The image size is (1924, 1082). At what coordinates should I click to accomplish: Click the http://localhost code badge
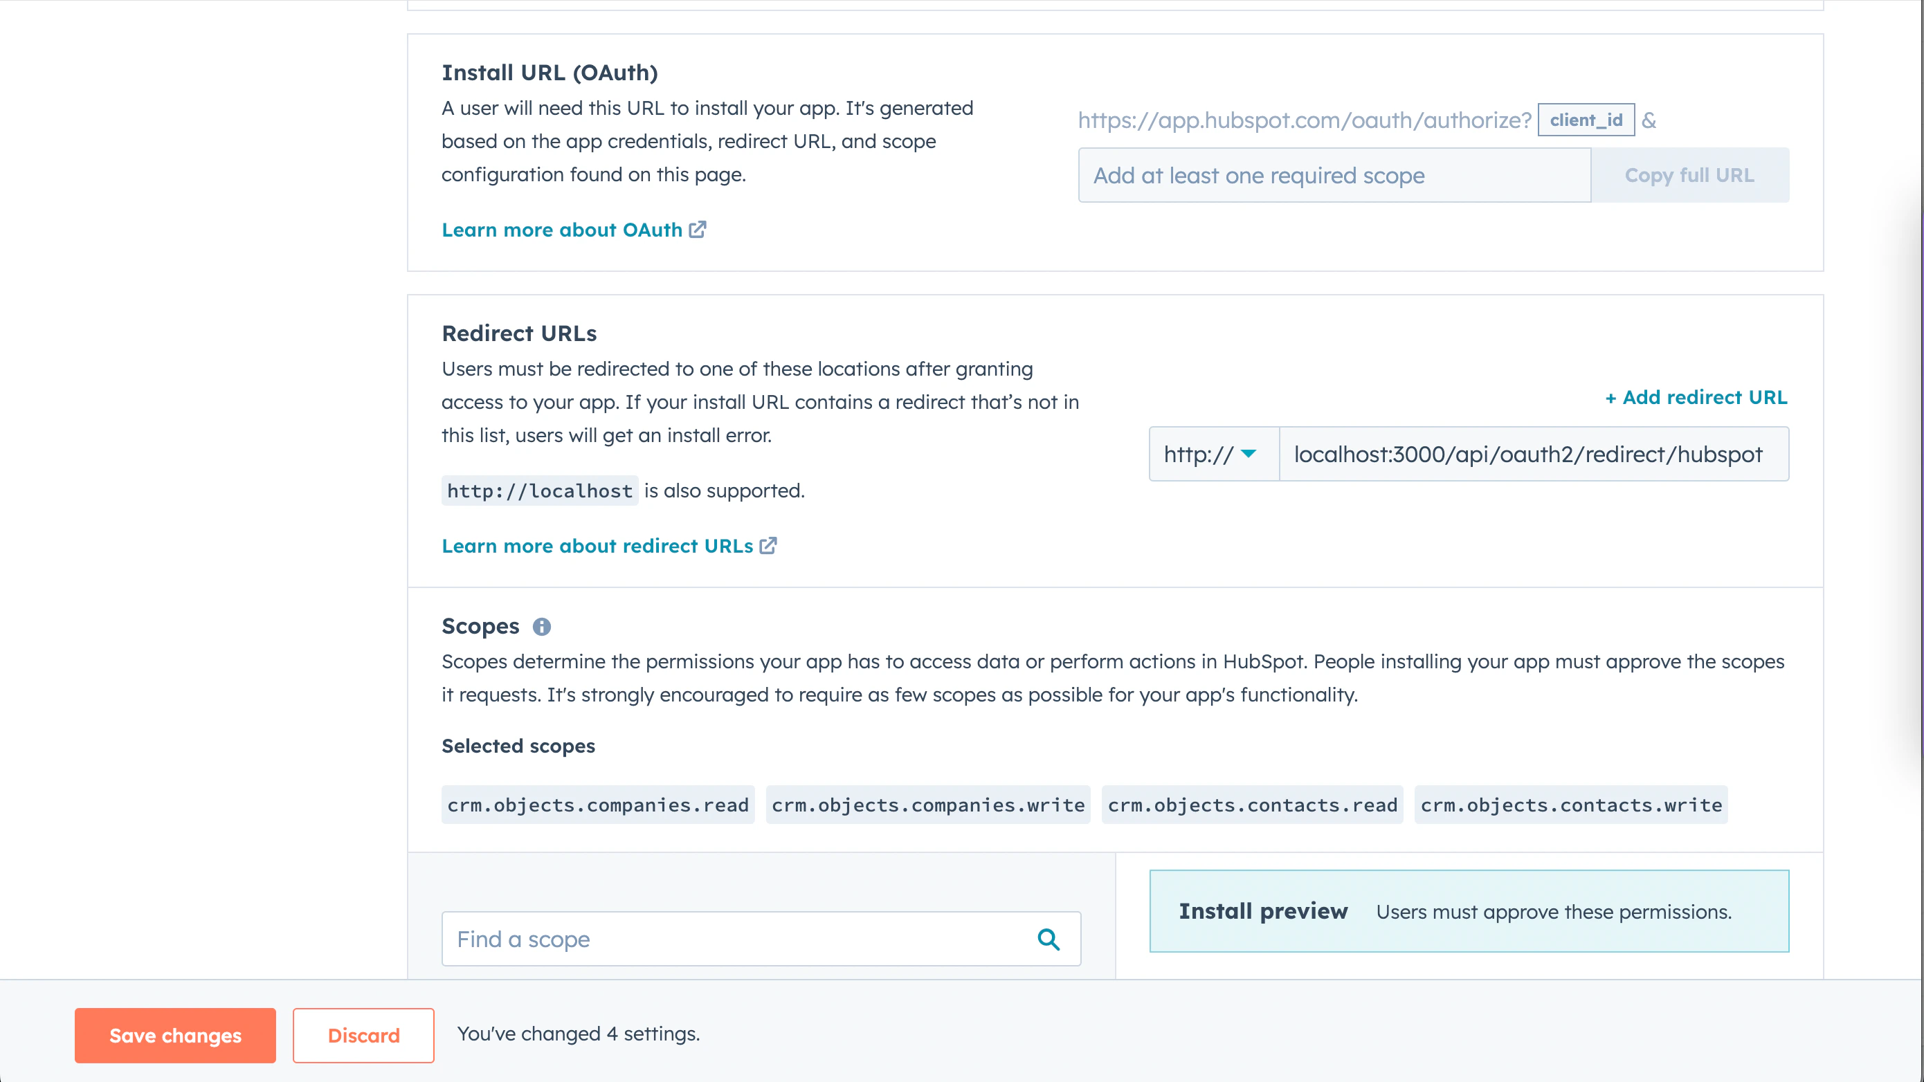pyautogui.click(x=539, y=490)
